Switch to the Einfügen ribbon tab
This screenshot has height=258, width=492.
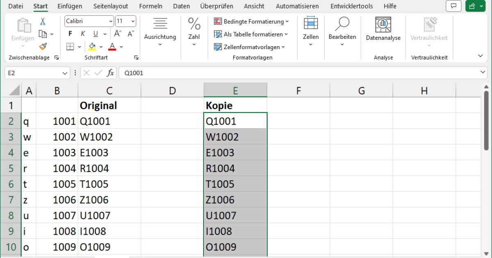[x=70, y=6]
